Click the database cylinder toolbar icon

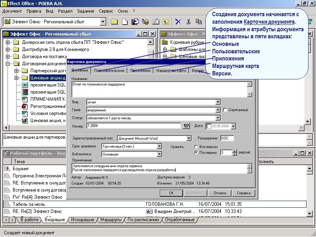pyautogui.click(x=145, y=22)
